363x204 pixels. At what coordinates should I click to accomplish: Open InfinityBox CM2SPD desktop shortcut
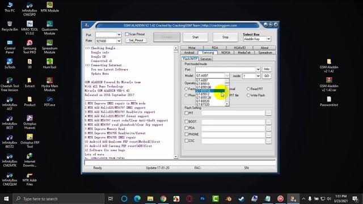tap(29, 9)
